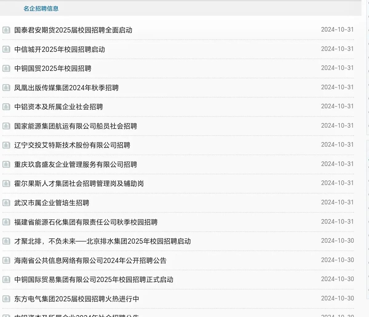
Task: Click document icon beside 中铜国际贸易集团 entry
Action: (x=6, y=279)
